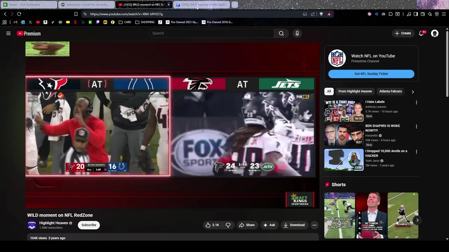The height and width of the screenshot is (252, 449).
Task: Open the 10,000 Anvils video thumbnail
Action: coord(344,160)
